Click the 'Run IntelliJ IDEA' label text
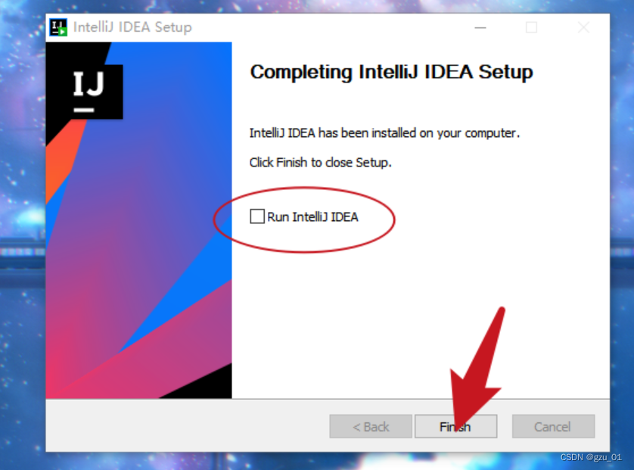 [x=312, y=217]
